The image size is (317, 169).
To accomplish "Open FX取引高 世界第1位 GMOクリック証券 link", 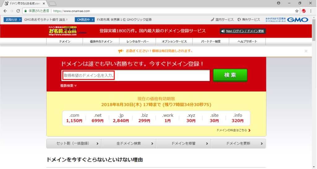I will pos(124,19).
